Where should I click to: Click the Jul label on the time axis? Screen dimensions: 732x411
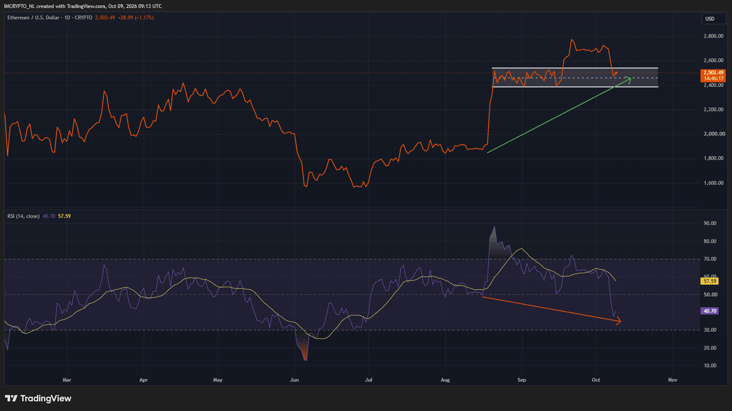pos(369,380)
